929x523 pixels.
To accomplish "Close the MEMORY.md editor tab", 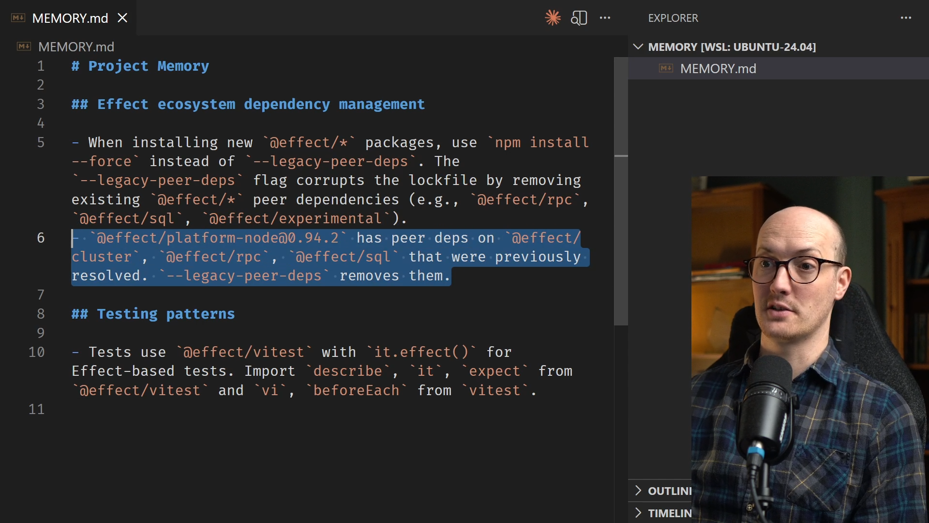I will [123, 18].
